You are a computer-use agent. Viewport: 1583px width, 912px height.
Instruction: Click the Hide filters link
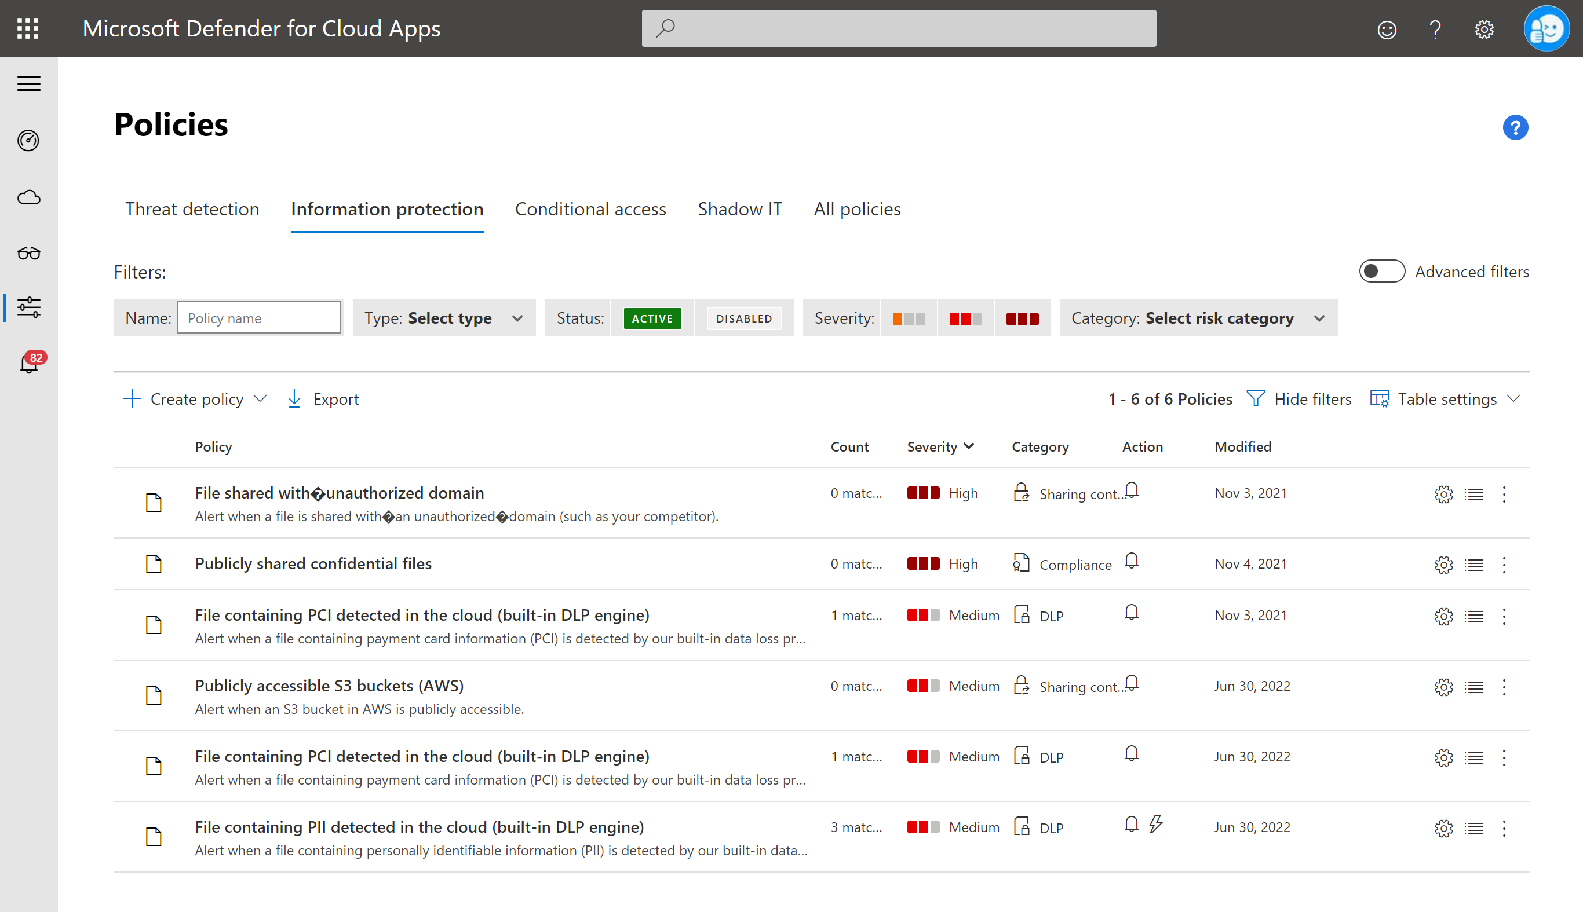click(1312, 399)
